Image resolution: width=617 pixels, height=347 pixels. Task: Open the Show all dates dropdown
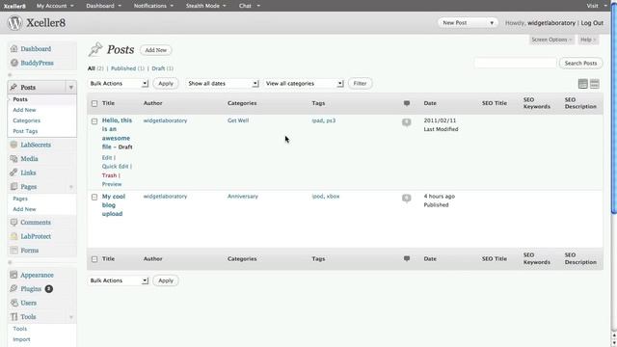point(222,84)
